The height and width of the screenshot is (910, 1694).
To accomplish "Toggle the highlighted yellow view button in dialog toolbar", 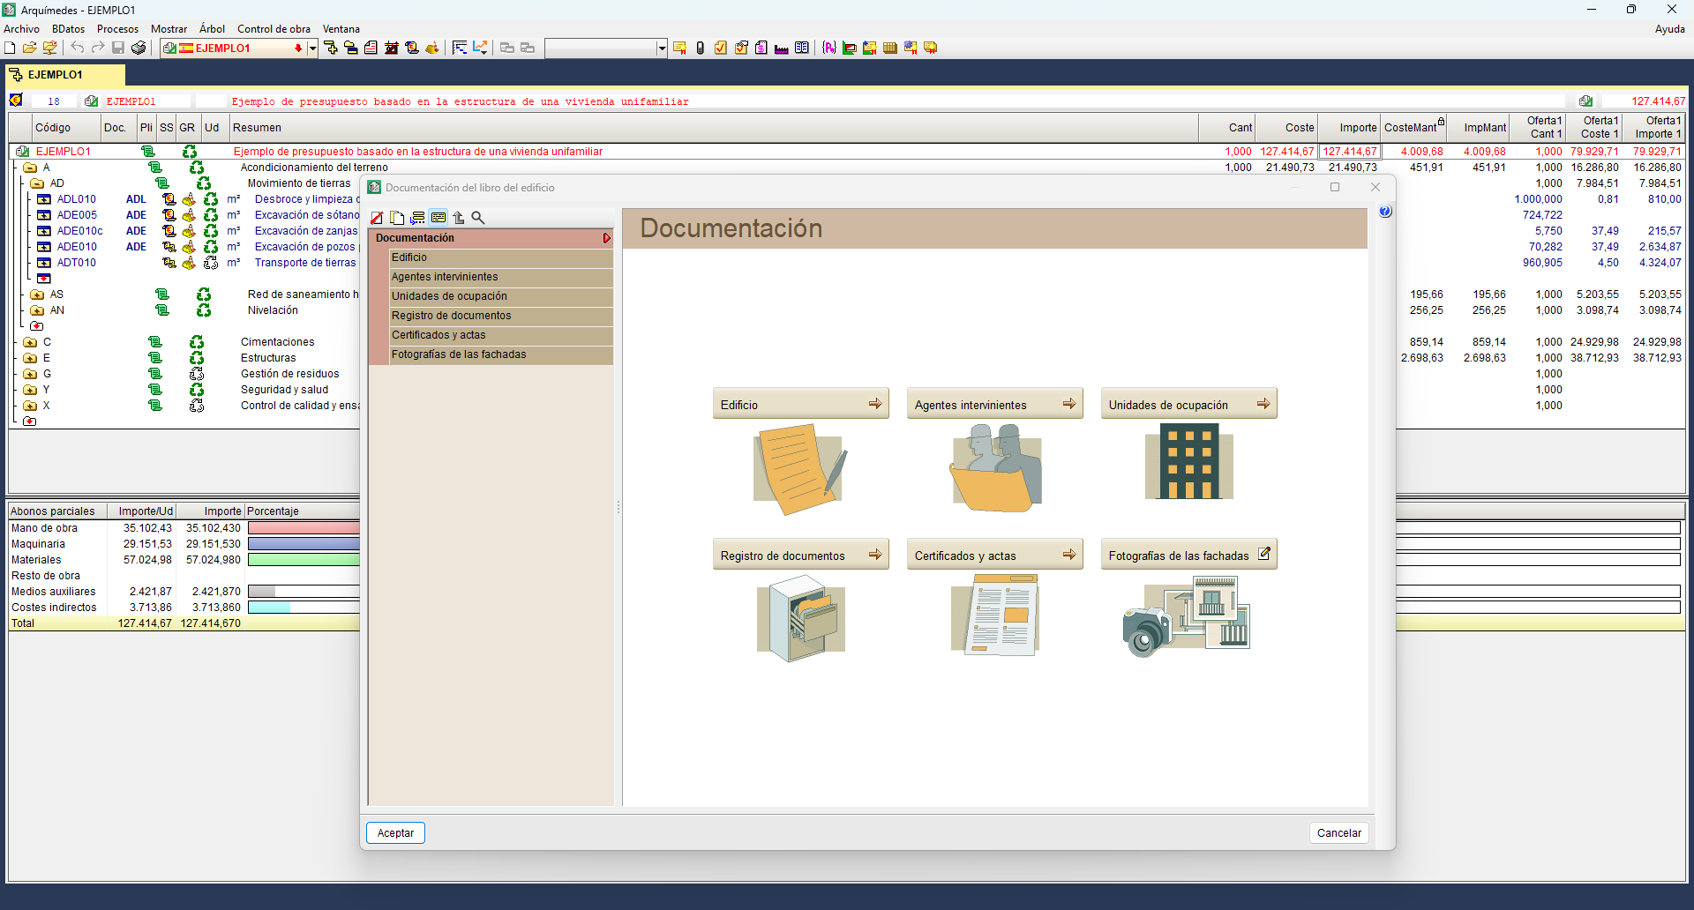I will 438,218.
